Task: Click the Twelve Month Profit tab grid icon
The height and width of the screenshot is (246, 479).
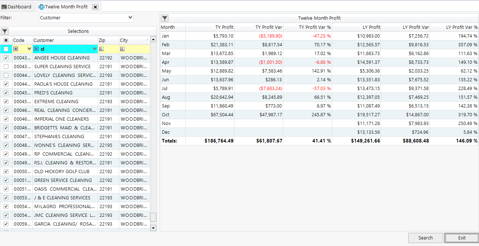Action: [41, 7]
